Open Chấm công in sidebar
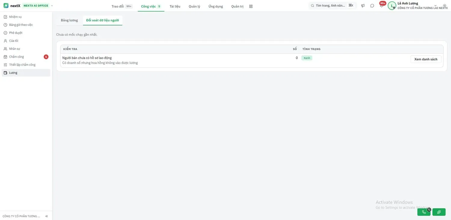451x220 pixels. click(x=26, y=57)
